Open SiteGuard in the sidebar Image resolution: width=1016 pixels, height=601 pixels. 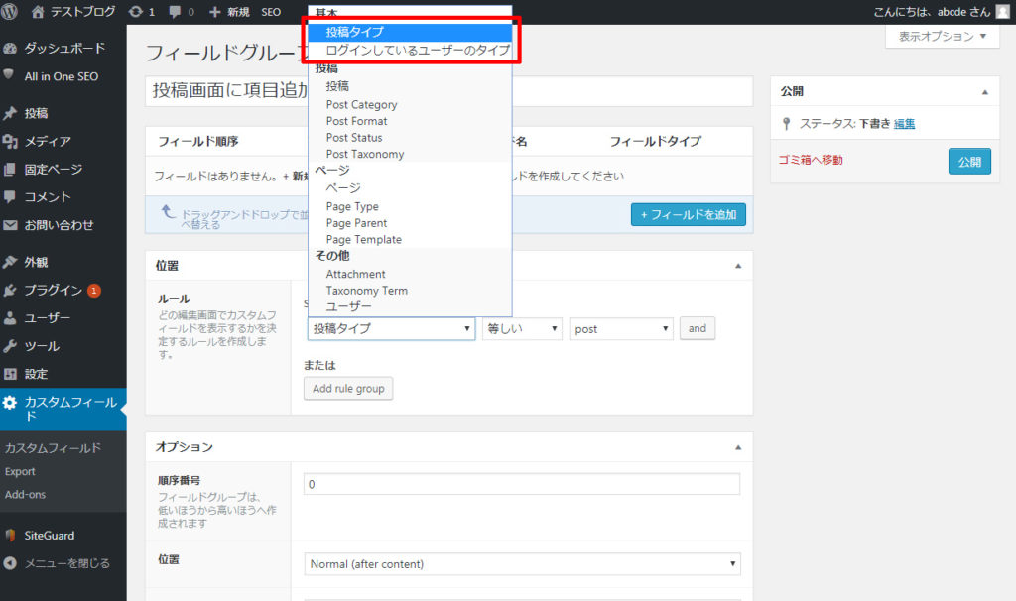pos(49,536)
